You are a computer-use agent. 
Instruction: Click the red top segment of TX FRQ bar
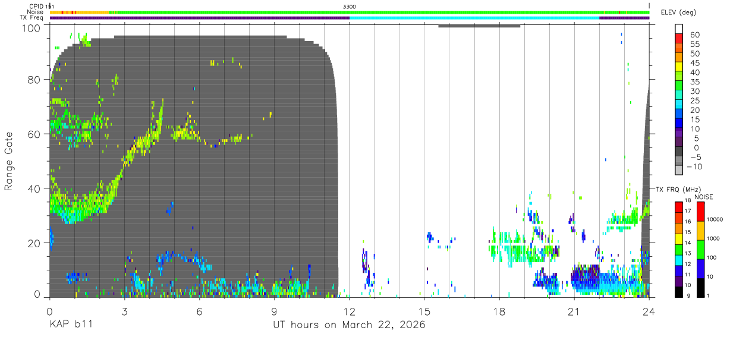tap(679, 206)
